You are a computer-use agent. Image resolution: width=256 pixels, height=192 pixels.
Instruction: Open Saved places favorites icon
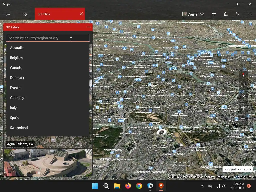[x=214, y=14]
